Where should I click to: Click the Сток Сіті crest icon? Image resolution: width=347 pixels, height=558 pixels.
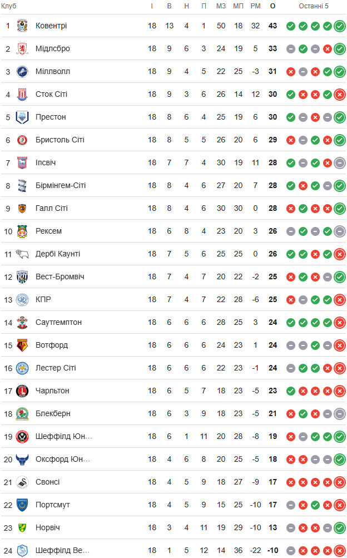tap(22, 94)
